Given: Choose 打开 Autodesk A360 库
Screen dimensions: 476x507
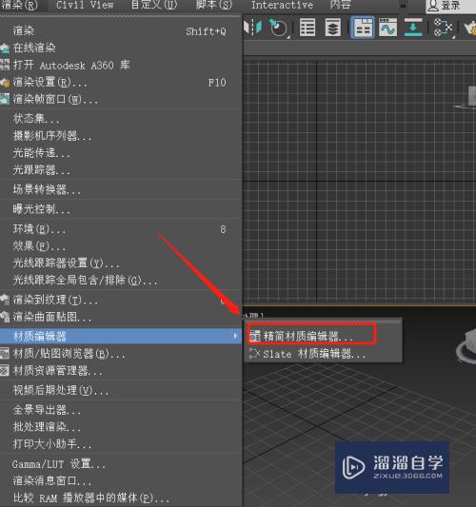Looking at the screenshot, I should pyautogui.click(x=120, y=66).
